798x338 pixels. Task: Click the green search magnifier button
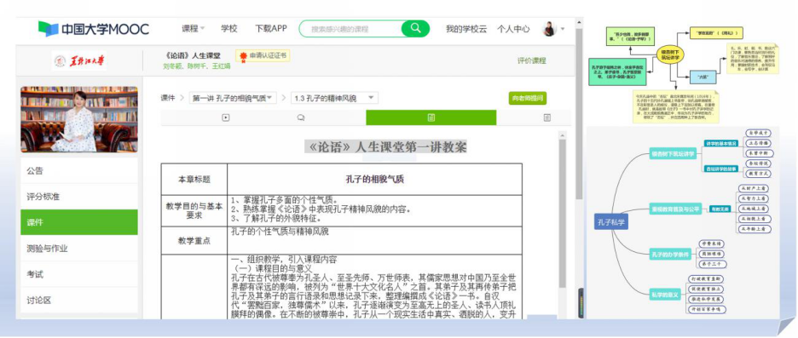416,28
